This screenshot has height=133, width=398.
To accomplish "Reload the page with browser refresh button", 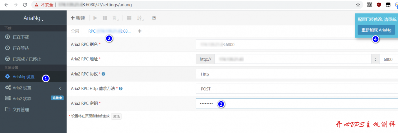I will click(x=25, y=5).
